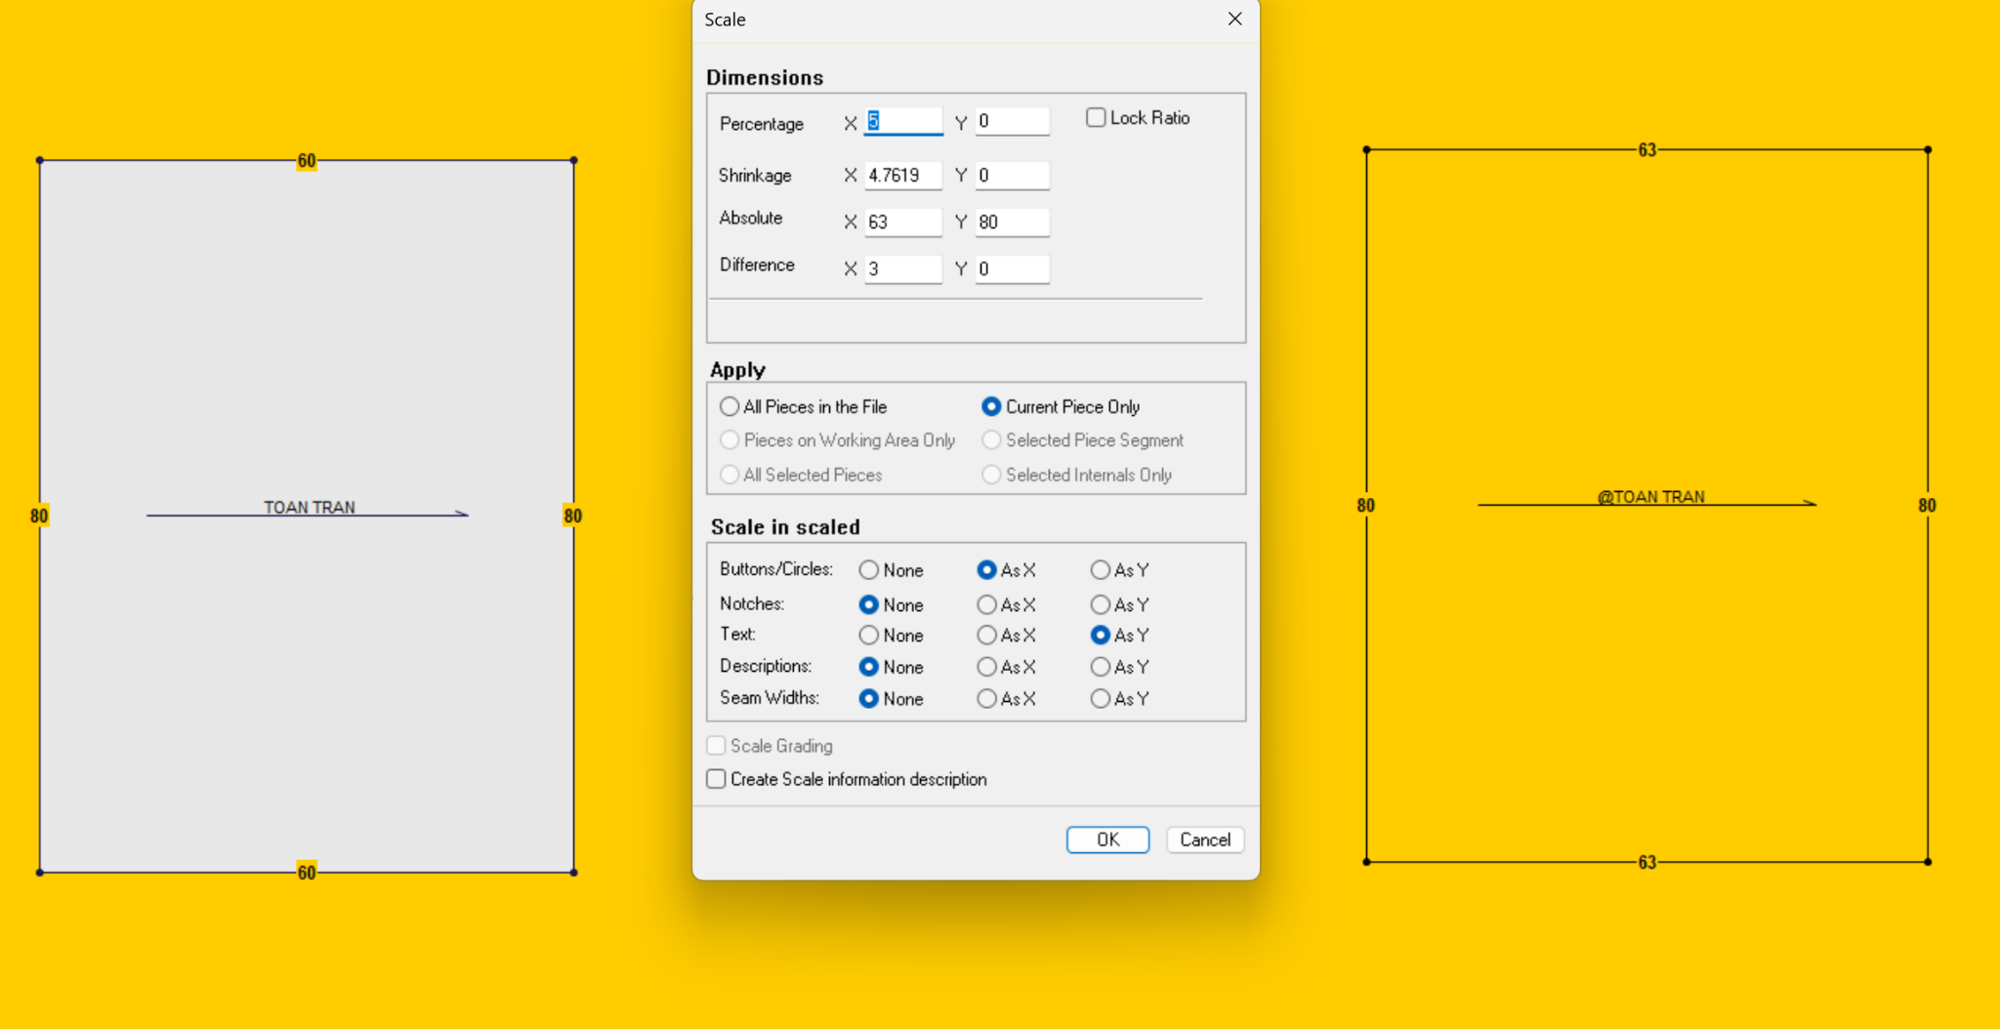Screen dimensions: 2000x1029
Task: Set Descriptions scaling to As Y
Action: click(1101, 668)
